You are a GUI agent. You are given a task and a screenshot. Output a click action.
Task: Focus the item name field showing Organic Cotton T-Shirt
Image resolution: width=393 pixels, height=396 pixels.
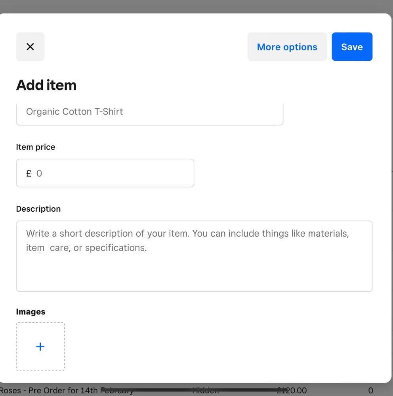(x=149, y=112)
